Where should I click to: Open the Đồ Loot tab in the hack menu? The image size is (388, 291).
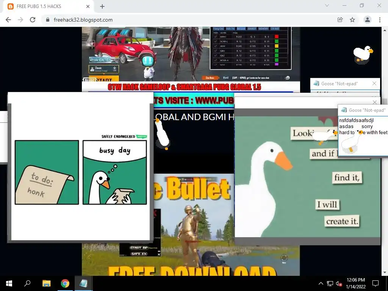click(241, 29)
